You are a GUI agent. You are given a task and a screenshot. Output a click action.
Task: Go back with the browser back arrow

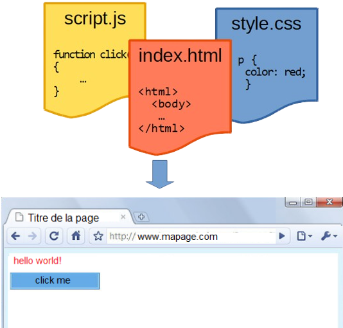(x=15, y=236)
